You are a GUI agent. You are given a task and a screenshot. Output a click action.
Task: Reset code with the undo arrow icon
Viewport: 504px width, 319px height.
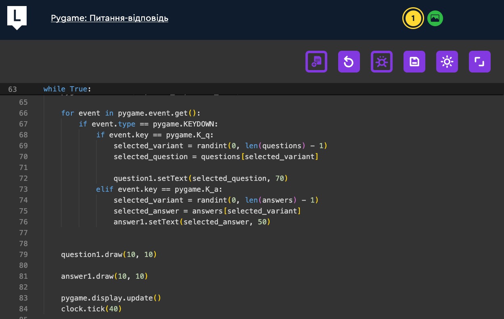pos(349,62)
